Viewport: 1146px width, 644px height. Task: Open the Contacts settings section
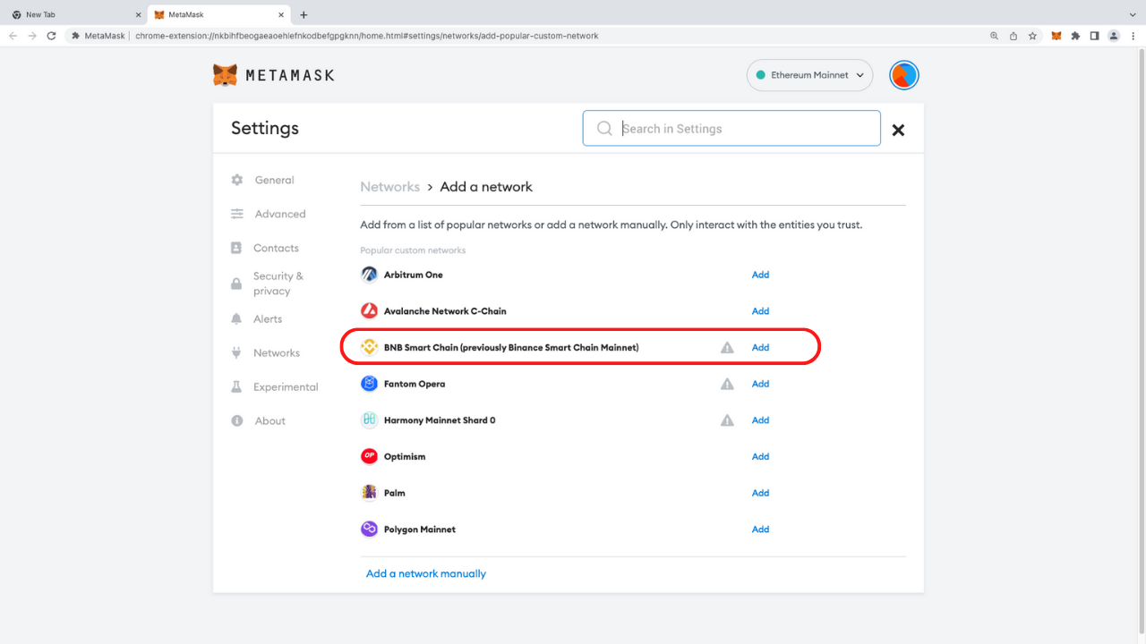pyautogui.click(x=276, y=248)
